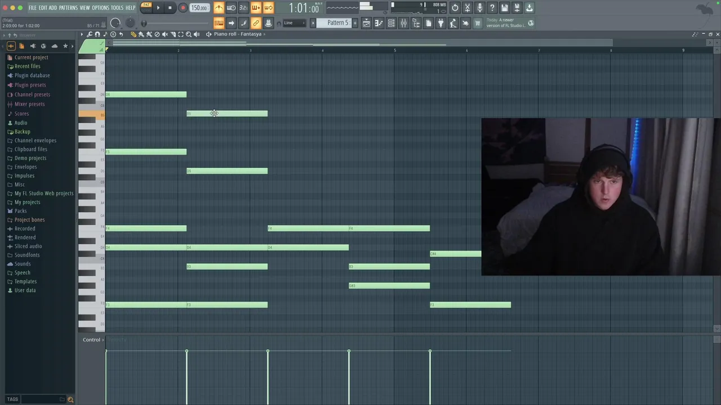Click the Play button

tap(158, 8)
